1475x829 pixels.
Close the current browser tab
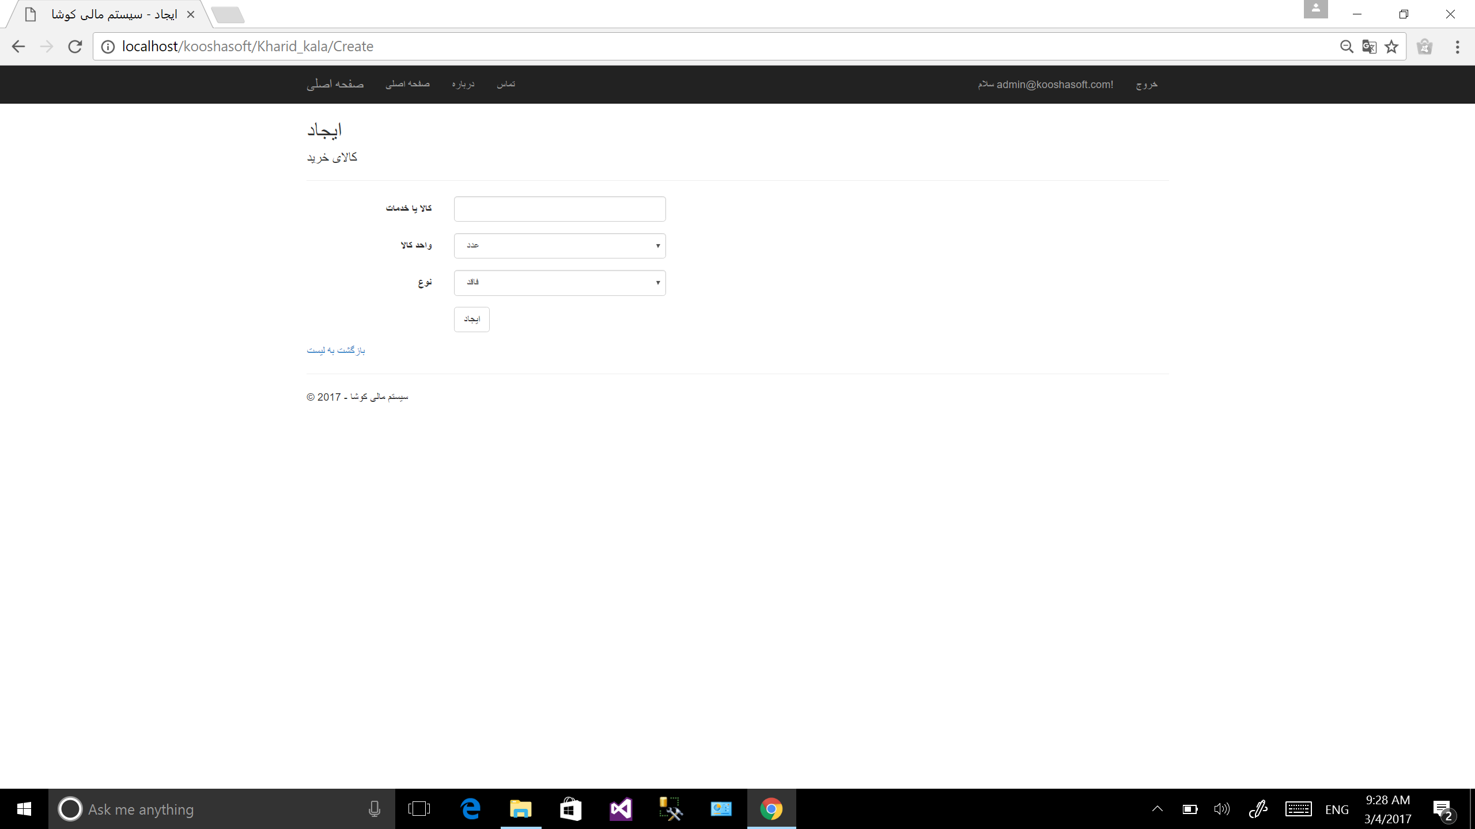(191, 14)
